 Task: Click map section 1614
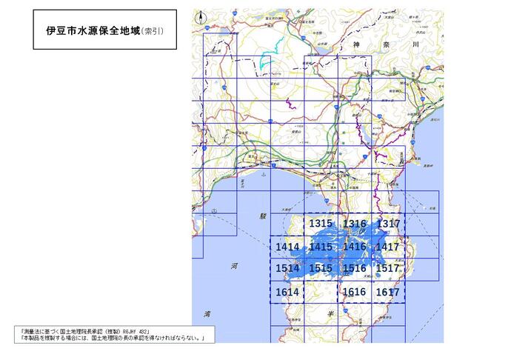(x=287, y=292)
